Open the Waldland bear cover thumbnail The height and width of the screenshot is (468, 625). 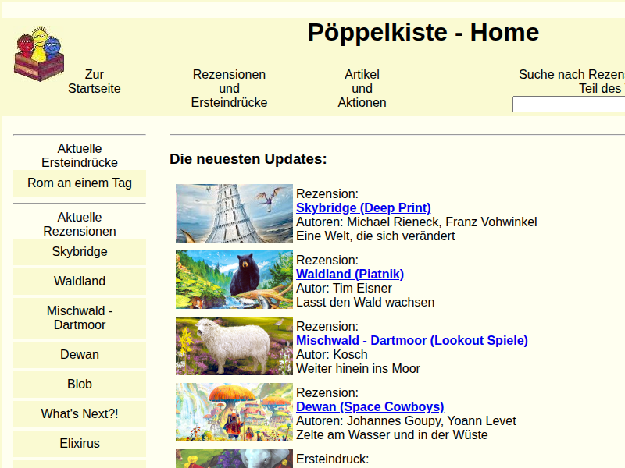coord(234,279)
